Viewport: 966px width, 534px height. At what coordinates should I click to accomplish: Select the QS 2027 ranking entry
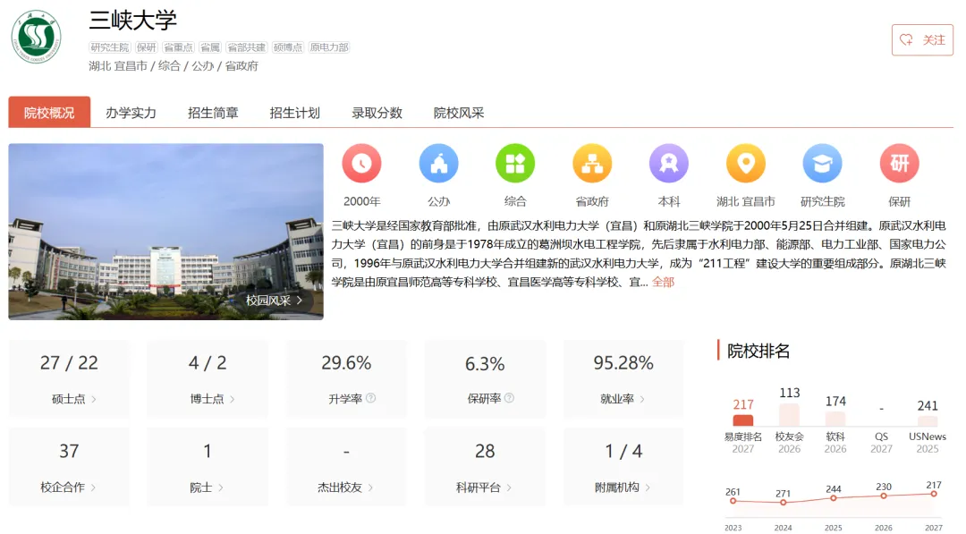tap(882, 442)
